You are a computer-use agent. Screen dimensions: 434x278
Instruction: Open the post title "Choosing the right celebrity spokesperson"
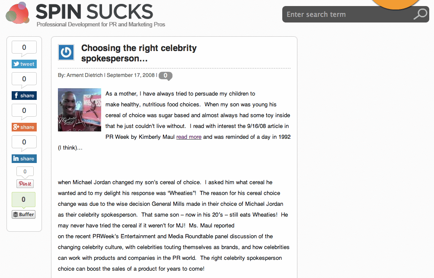pyautogui.click(x=139, y=53)
